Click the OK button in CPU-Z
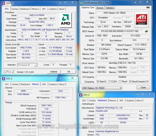This screenshot has height=136, width=156. click(69, 72)
